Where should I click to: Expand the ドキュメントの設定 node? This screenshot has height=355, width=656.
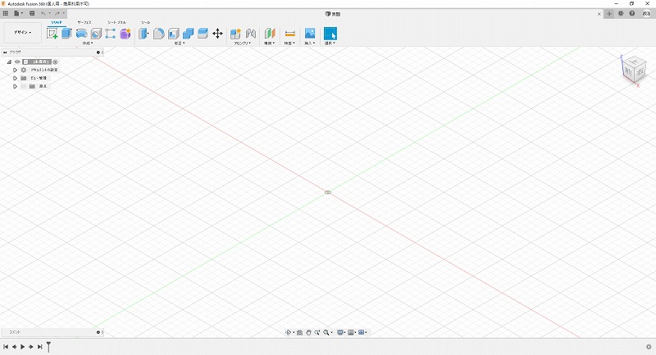pyautogui.click(x=15, y=70)
